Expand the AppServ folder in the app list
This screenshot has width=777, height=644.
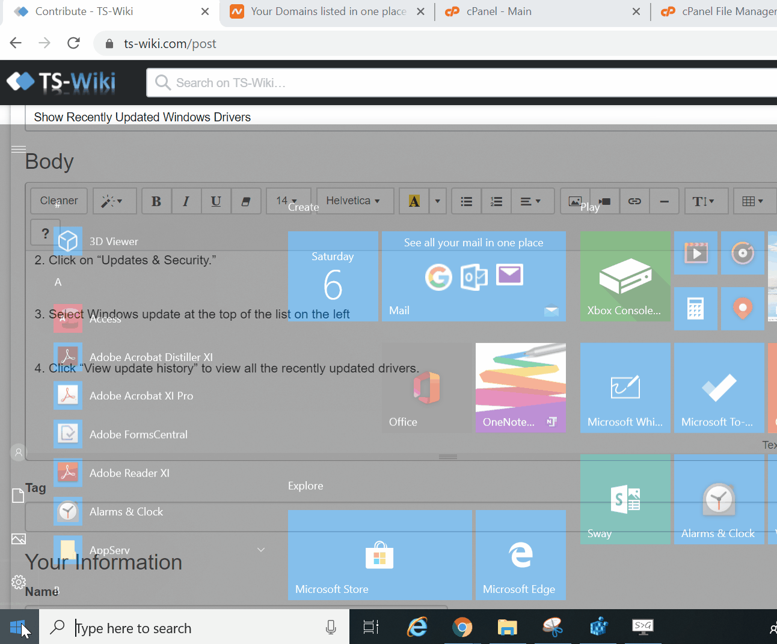[x=261, y=550]
